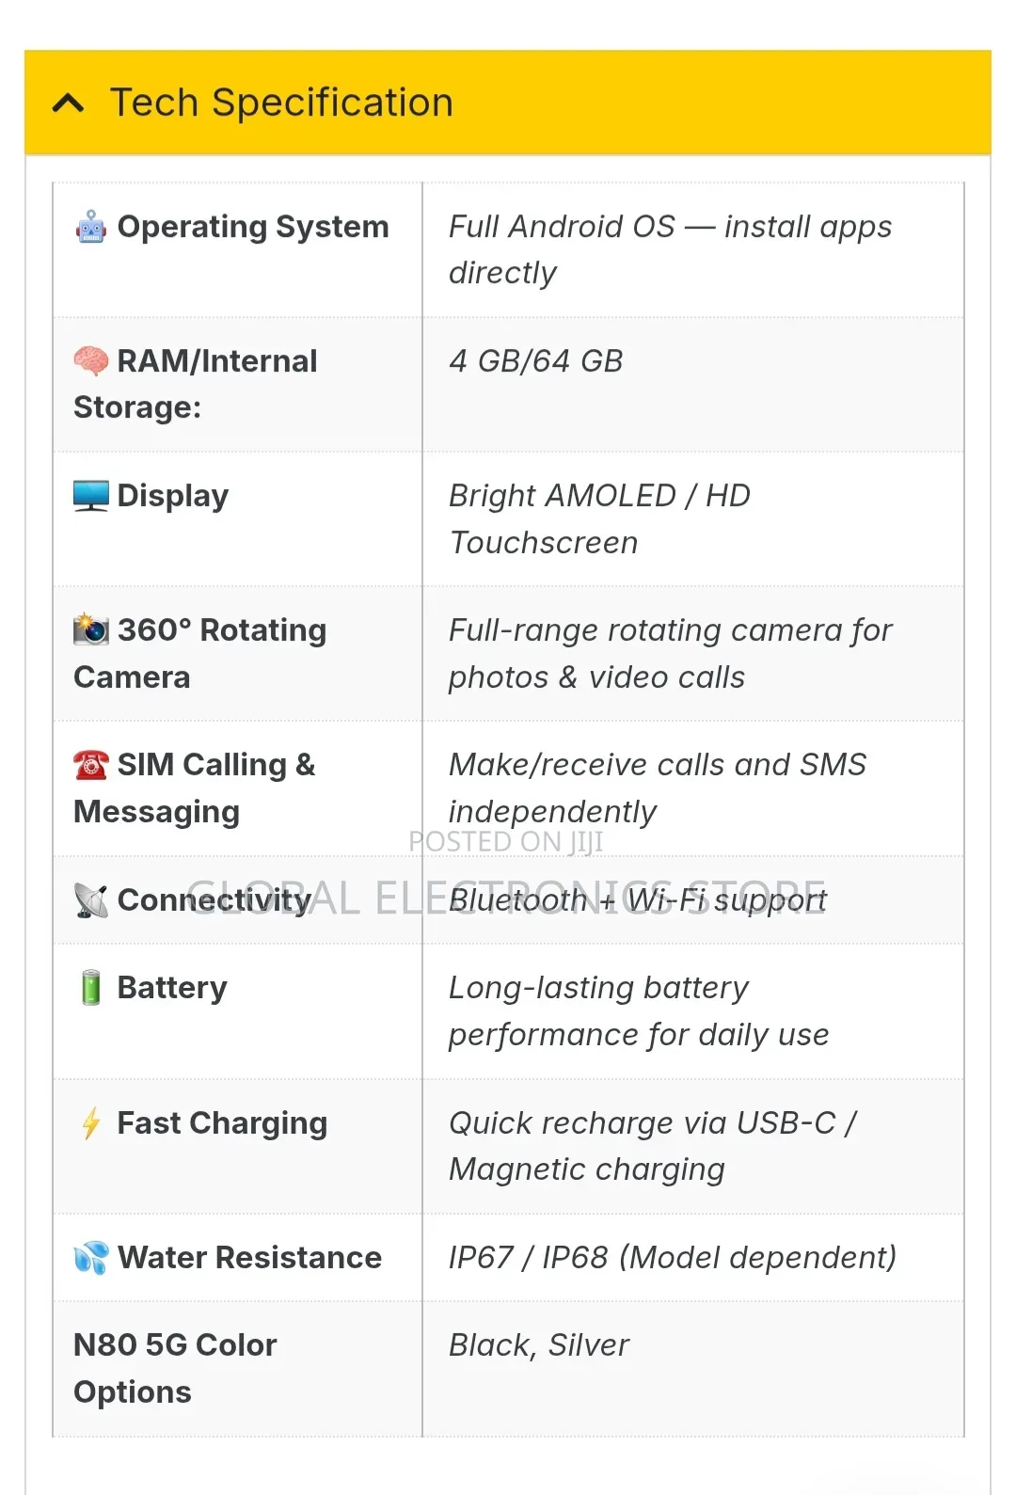The image size is (1016, 1495).
Task: Click the lightning bolt icon beside Fast Charging
Action: [91, 1123]
